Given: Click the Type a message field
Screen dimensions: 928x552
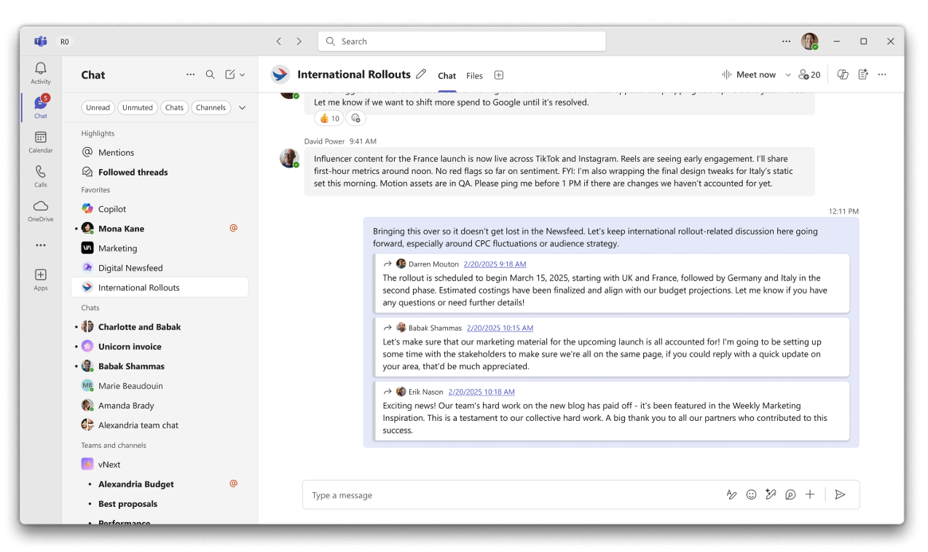Looking at the screenshot, I should [x=510, y=495].
